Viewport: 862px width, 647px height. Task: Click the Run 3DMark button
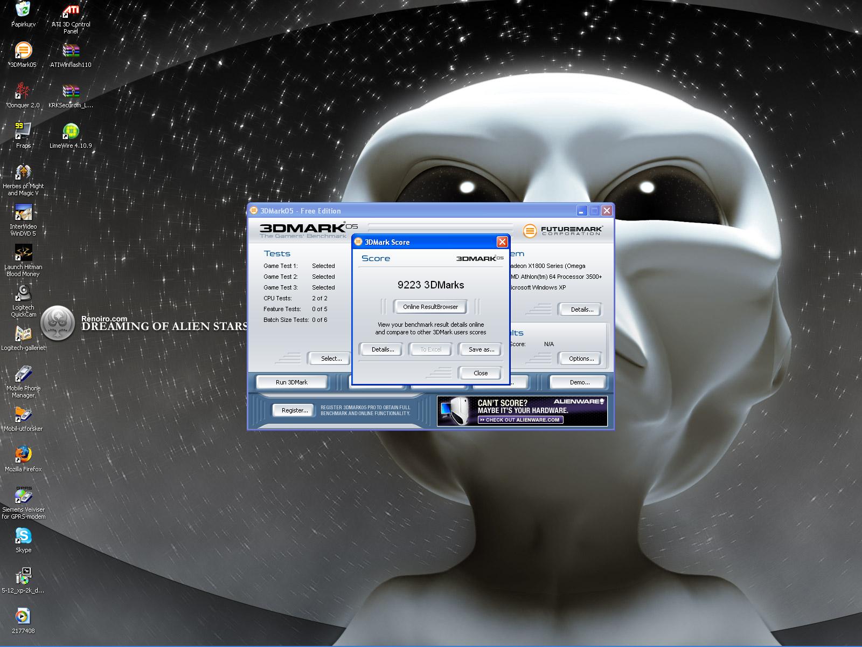pos(291,382)
